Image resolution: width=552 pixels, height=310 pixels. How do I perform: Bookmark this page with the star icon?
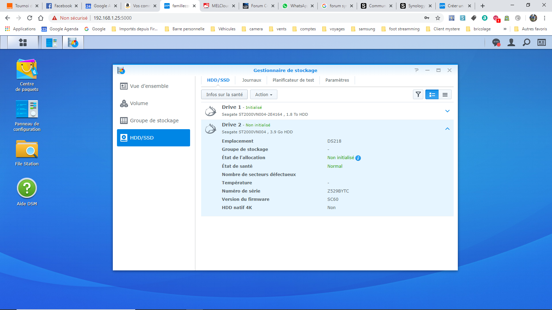[438, 18]
